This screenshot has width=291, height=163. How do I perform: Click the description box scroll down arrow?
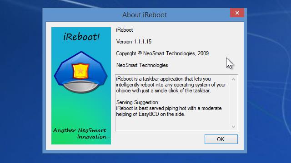pos(233,127)
